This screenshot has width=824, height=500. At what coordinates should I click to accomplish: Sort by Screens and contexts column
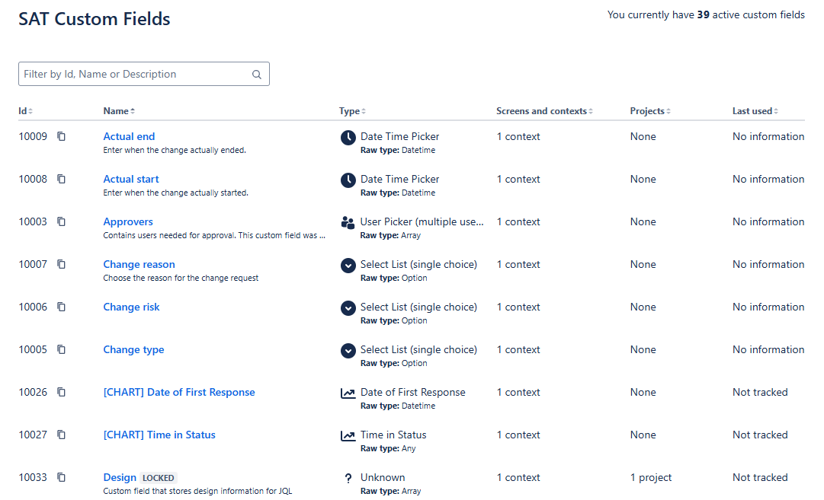[544, 111]
